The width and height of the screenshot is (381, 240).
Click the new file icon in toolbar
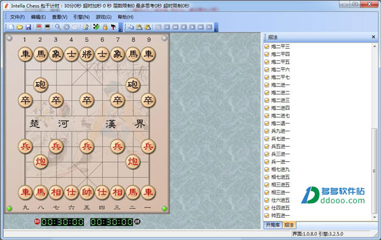coord(11,27)
